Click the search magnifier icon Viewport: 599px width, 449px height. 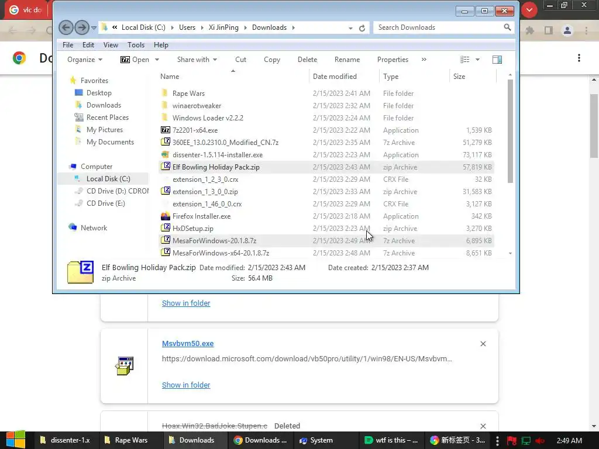click(507, 27)
